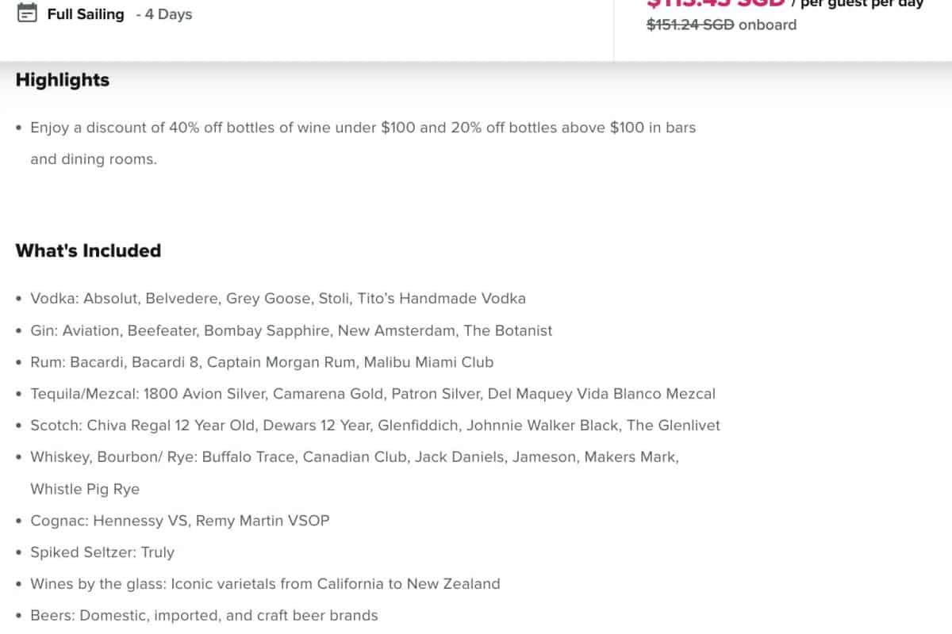Select the Spiked Seltzer: Truly line

102,552
